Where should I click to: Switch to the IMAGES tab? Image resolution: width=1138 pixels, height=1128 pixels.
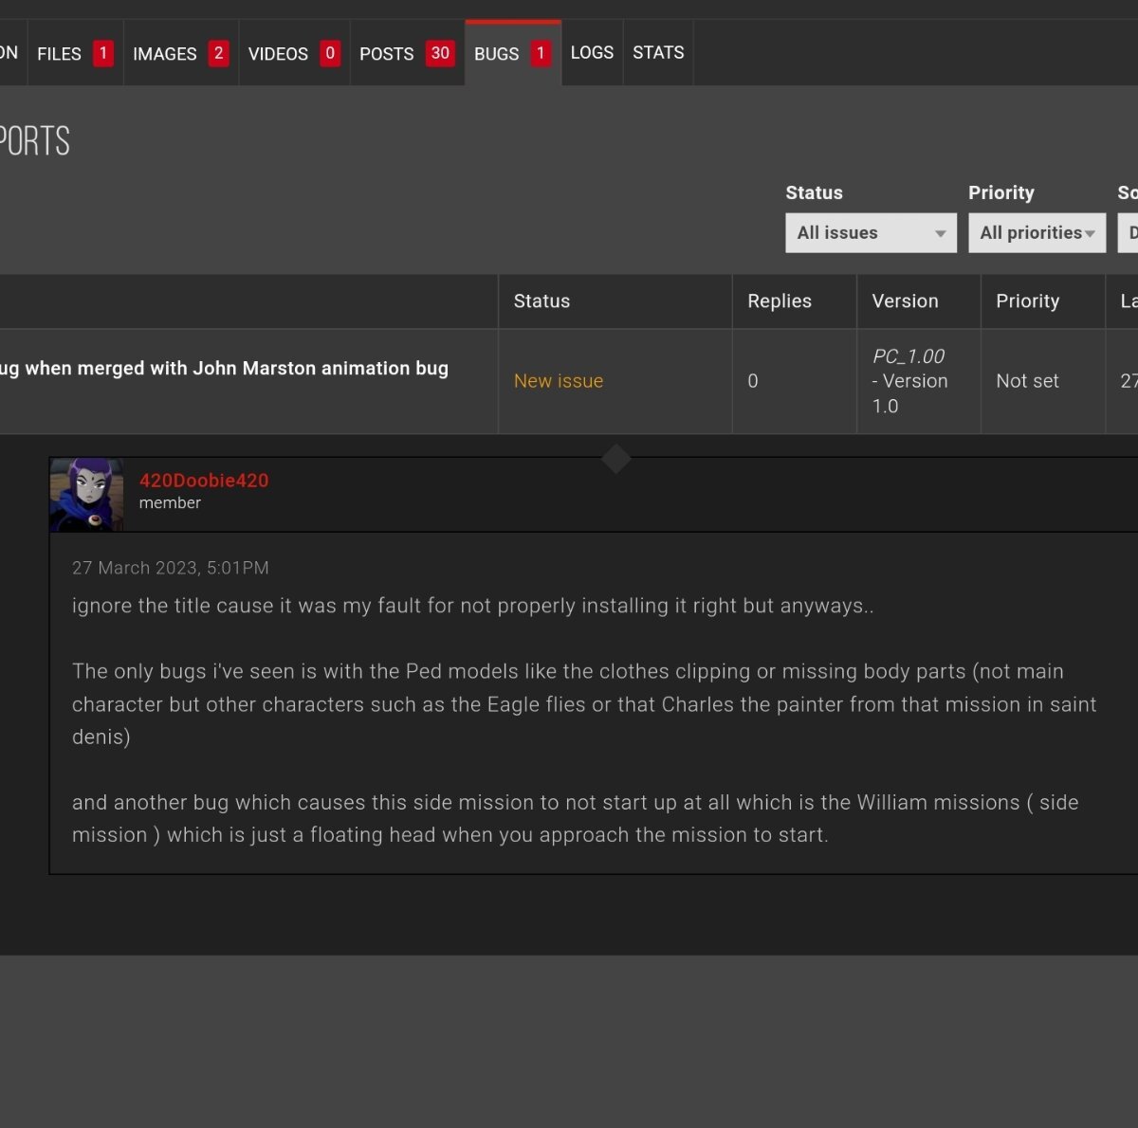pyautogui.click(x=179, y=54)
